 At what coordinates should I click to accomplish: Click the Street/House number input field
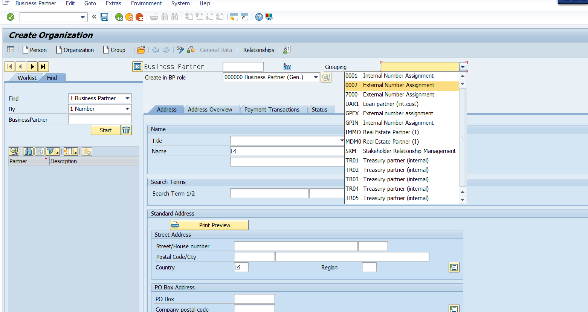click(x=296, y=246)
